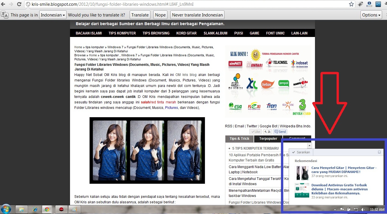Open the BACAAN ISLAMI menu

[89, 33]
